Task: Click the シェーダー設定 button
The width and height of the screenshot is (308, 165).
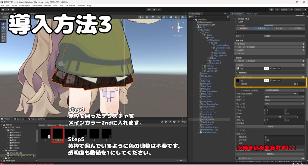Action: [x=296, y=28]
